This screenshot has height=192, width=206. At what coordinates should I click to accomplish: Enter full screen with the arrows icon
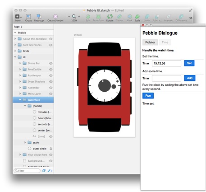click(x=190, y=10)
